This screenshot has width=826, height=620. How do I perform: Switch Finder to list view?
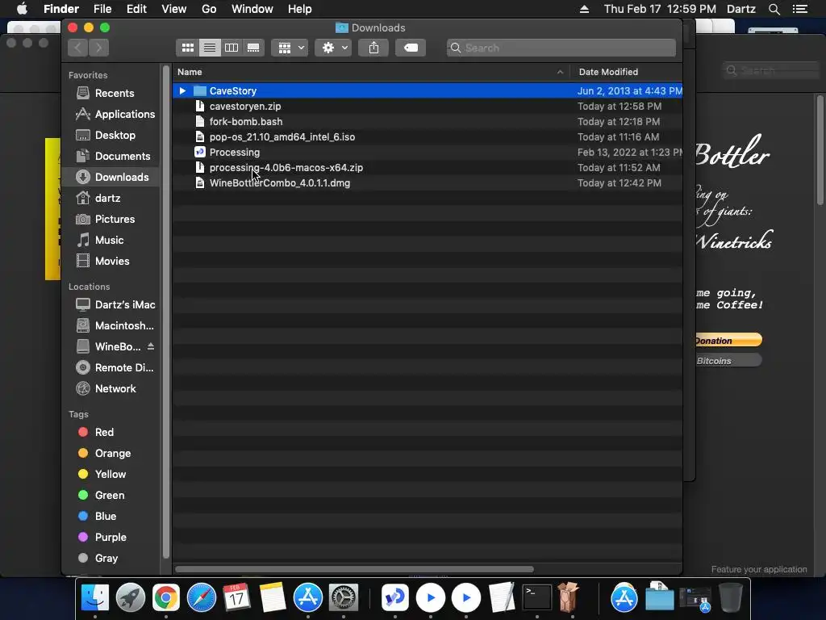pos(210,48)
